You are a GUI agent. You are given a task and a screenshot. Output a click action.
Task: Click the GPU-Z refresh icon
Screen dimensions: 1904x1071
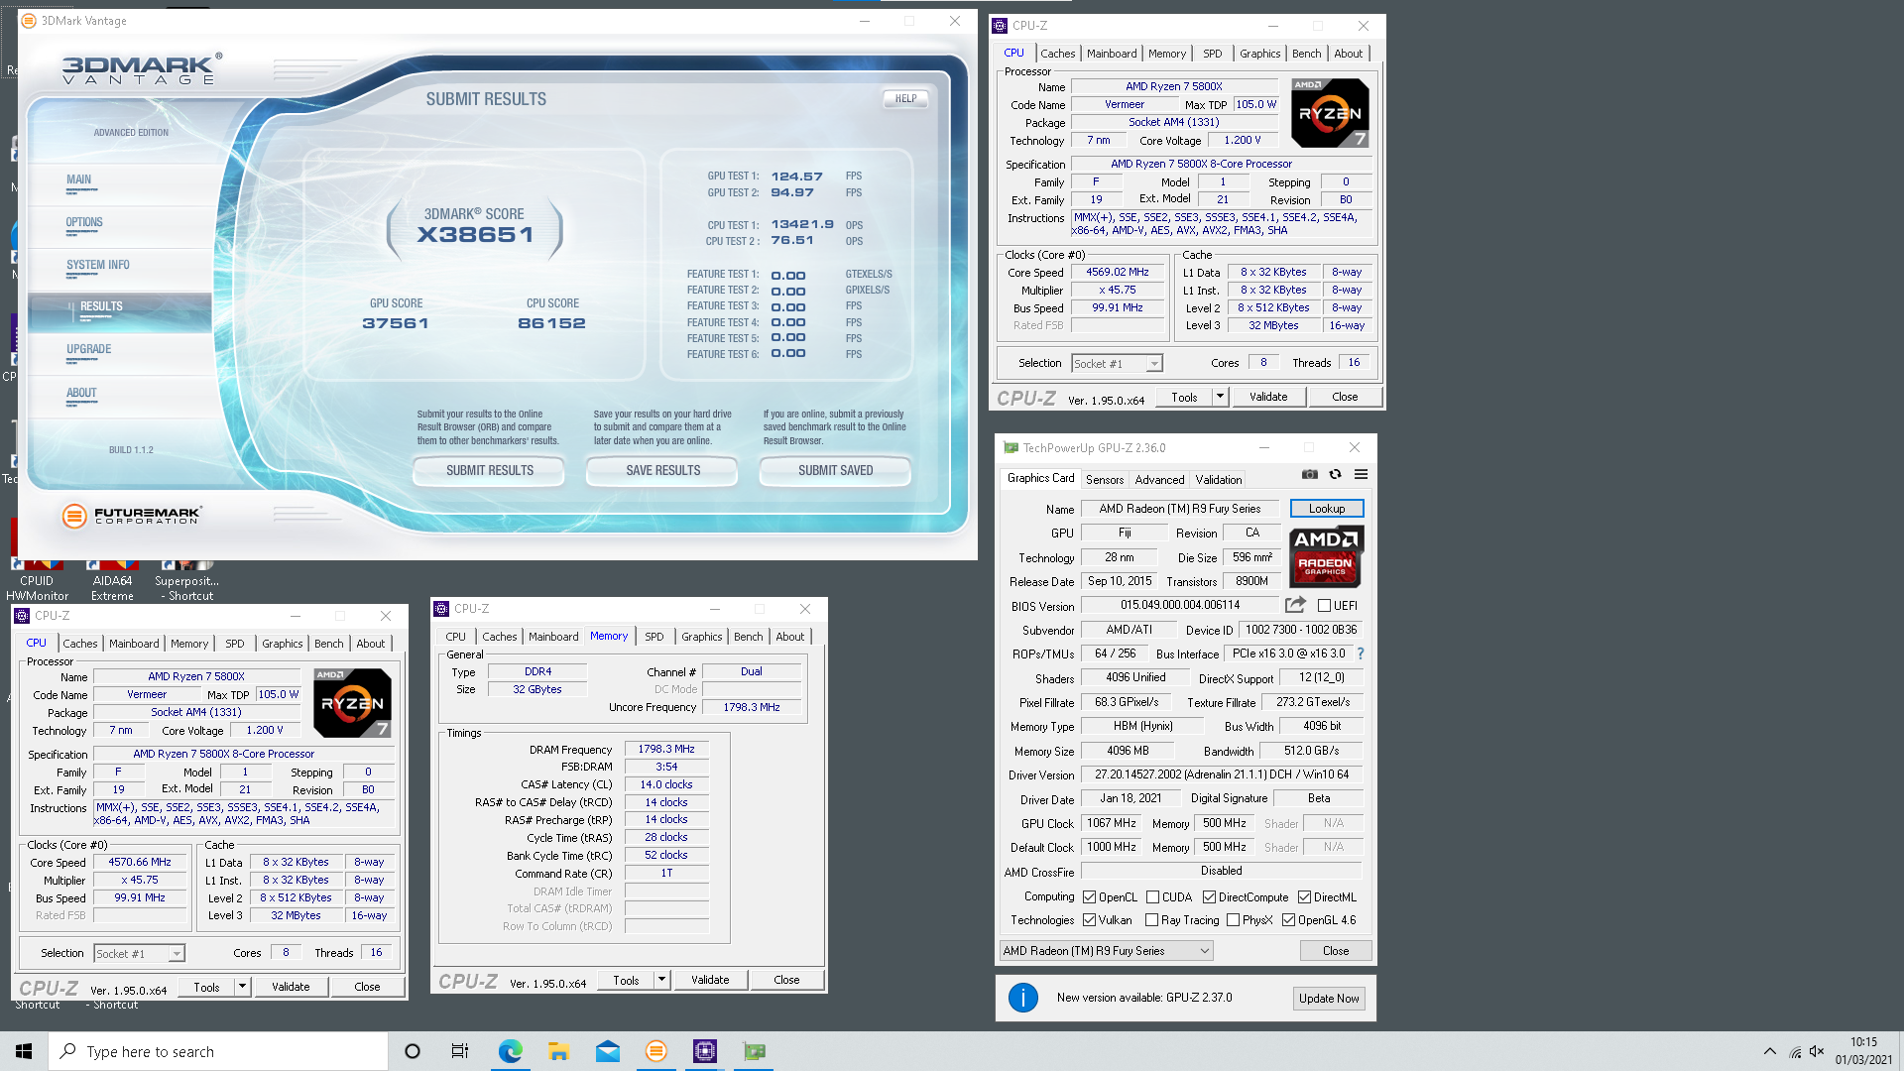point(1336,475)
